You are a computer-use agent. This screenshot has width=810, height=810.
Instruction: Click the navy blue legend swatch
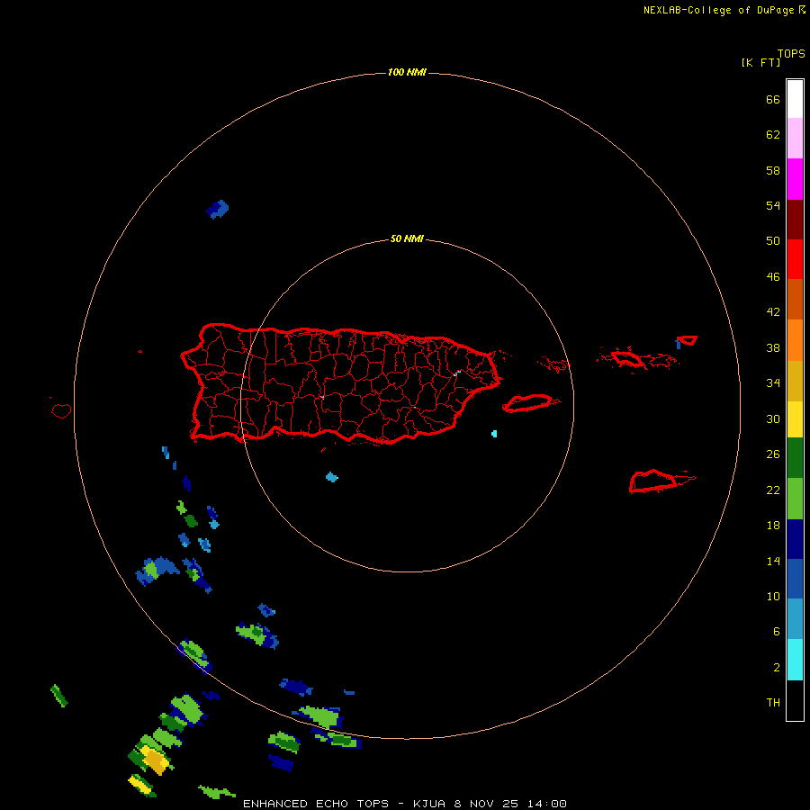[x=795, y=539]
